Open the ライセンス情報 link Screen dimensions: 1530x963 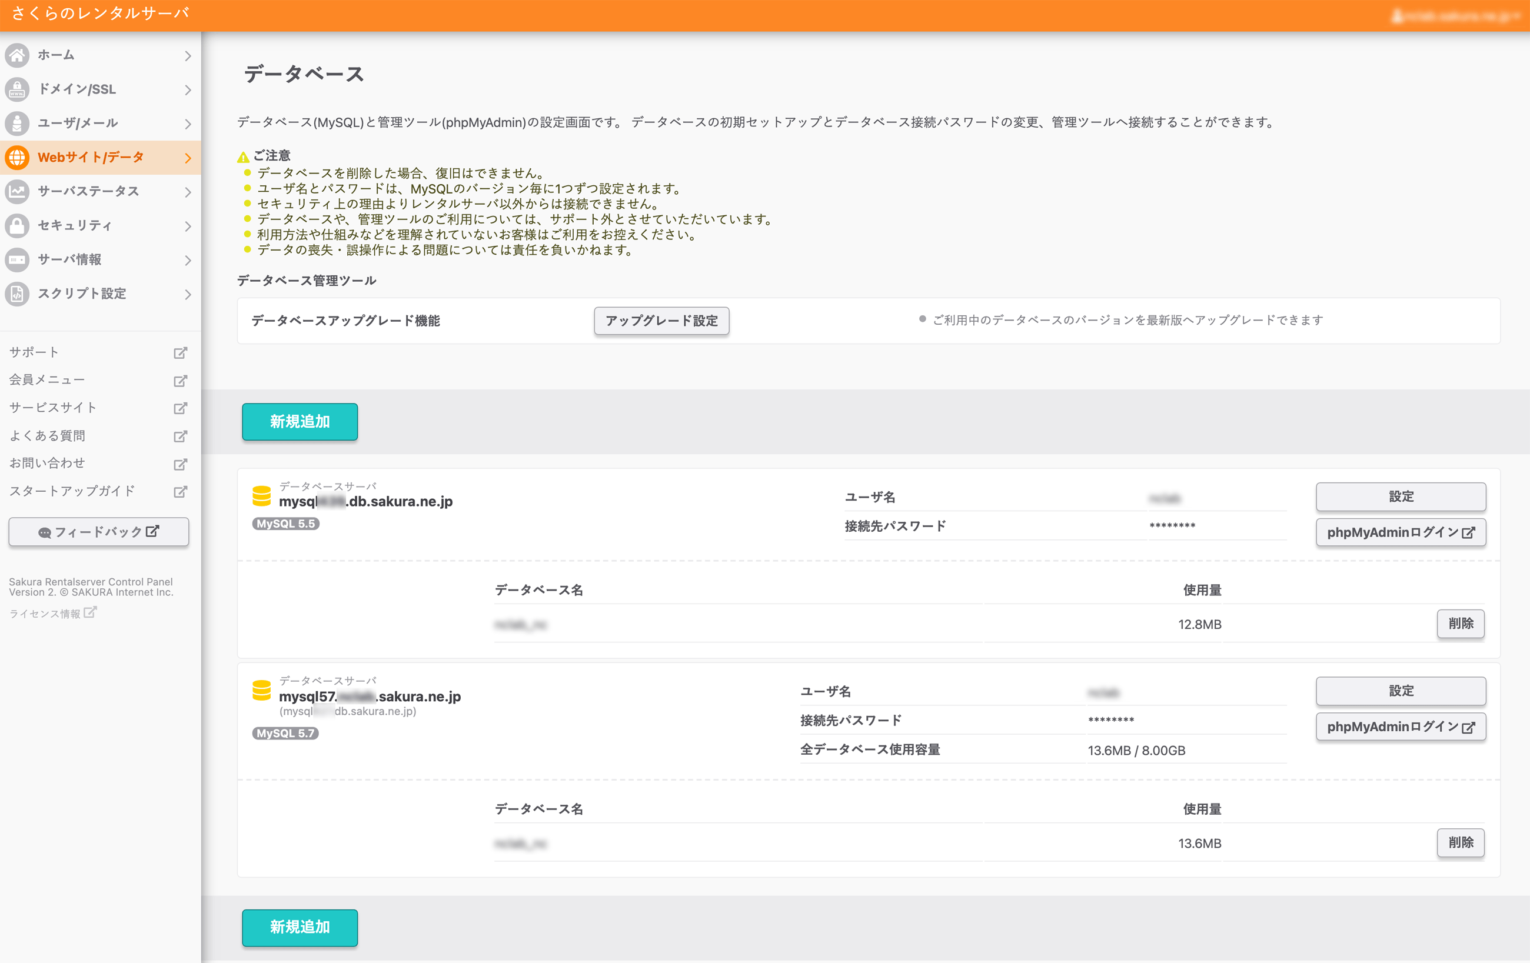click(x=45, y=614)
